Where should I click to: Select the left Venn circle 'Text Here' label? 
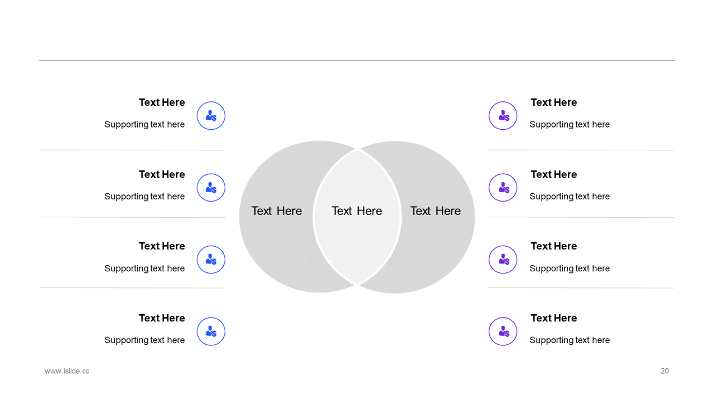click(277, 211)
